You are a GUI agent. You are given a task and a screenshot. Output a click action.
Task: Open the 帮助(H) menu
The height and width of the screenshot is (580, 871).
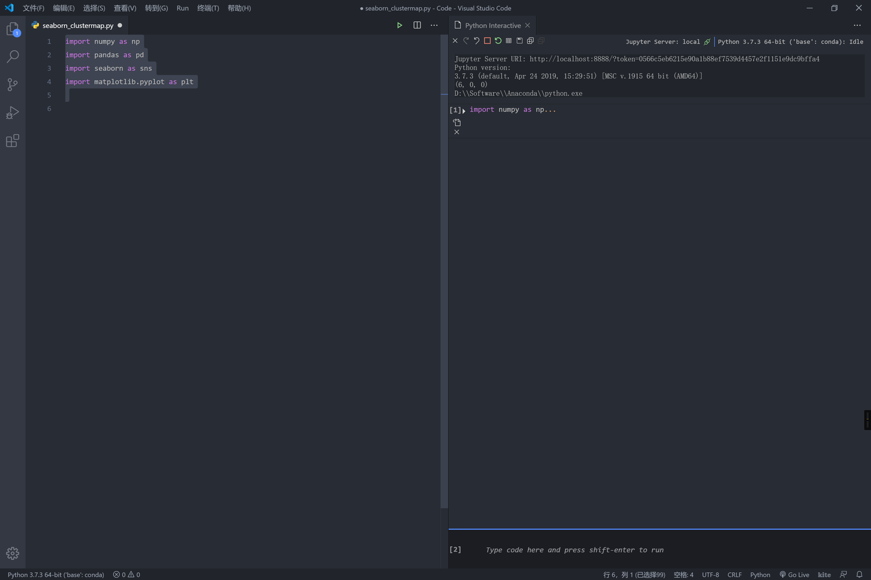239,8
